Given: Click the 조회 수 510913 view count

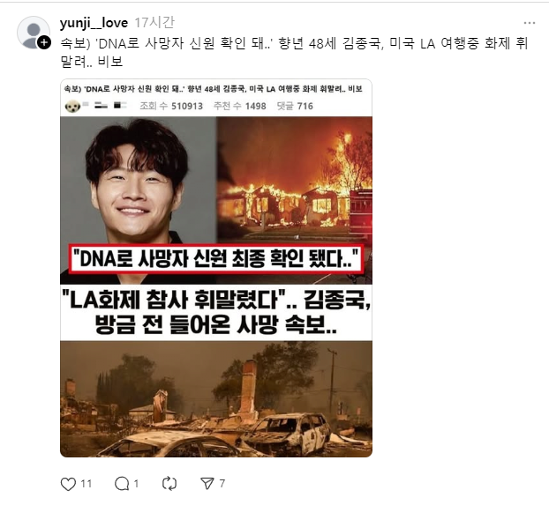Looking at the screenshot, I should tap(171, 106).
